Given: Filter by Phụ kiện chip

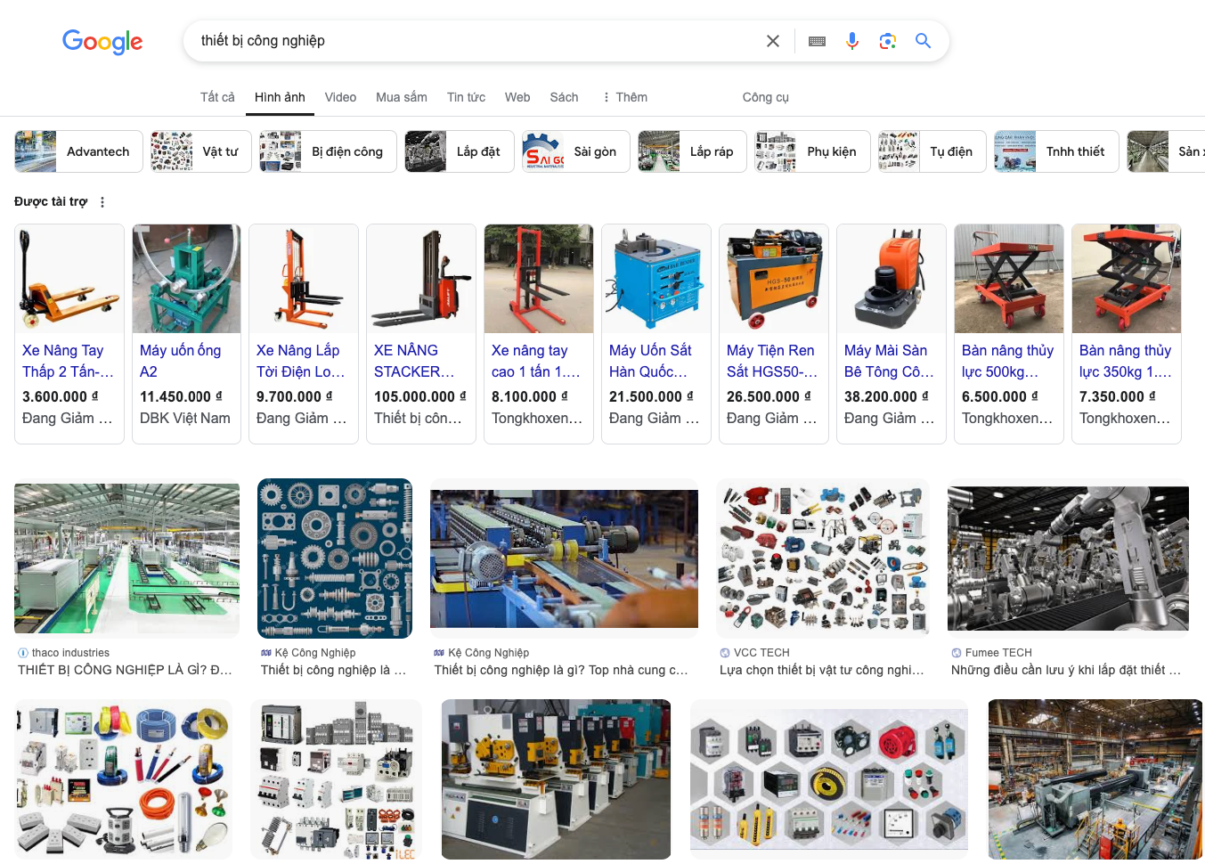Looking at the screenshot, I should [812, 151].
